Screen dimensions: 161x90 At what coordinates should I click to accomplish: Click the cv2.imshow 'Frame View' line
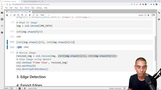pos(42,62)
